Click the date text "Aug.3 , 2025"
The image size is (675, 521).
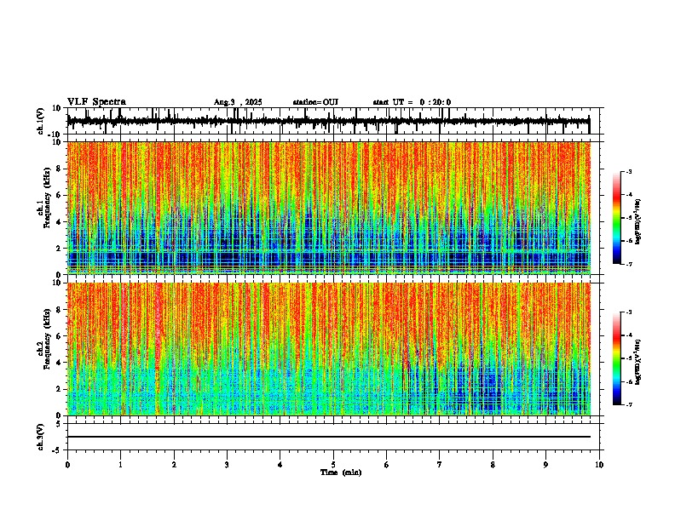(238, 102)
